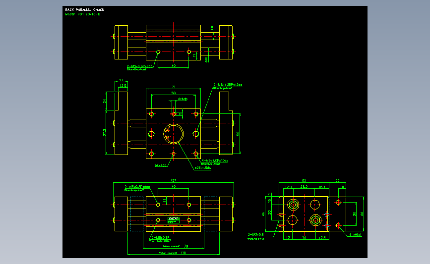The width and height of the screenshot is (430, 264).
Task: Click the '28.7' dimension in side view
Action: coord(304,187)
